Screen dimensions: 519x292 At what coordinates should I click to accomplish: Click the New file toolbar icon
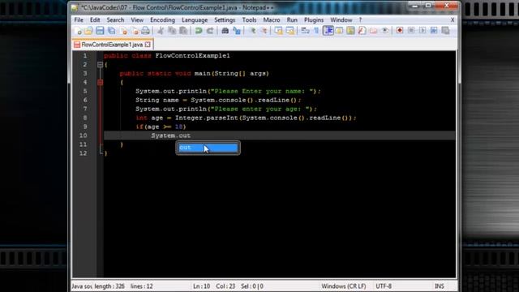tap(79, 31)
